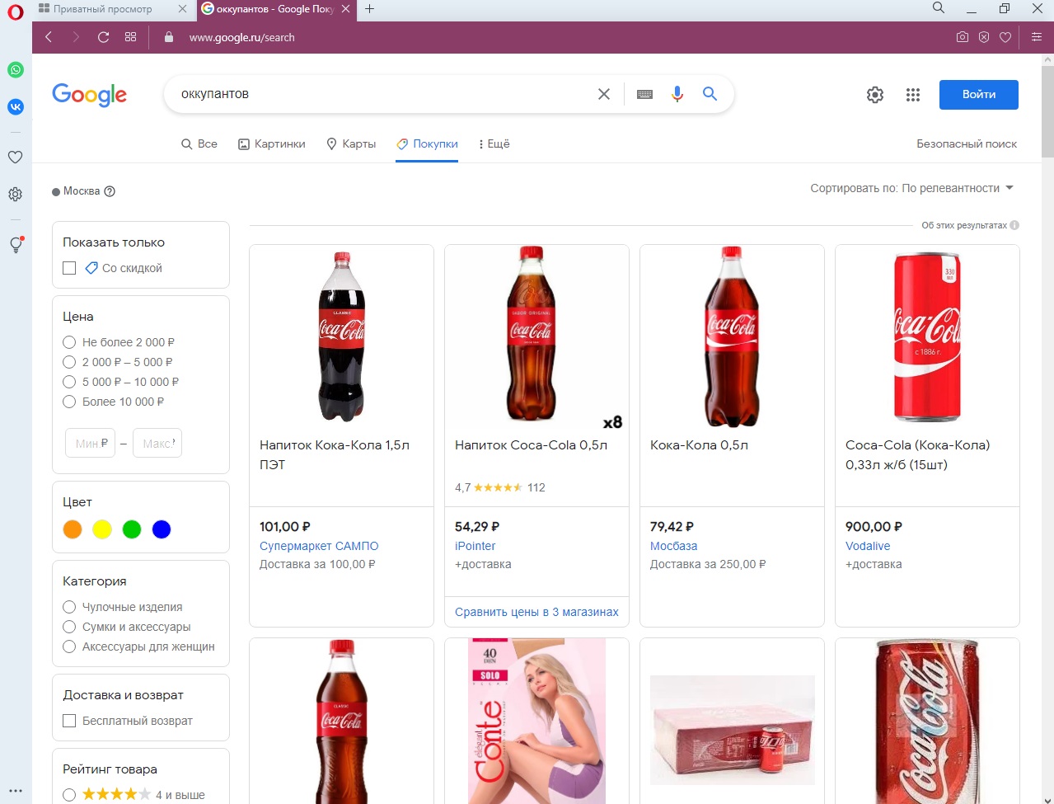1054x804 pixels.
Task: Click the forward navigation arrow
Action: pos(76,37)
